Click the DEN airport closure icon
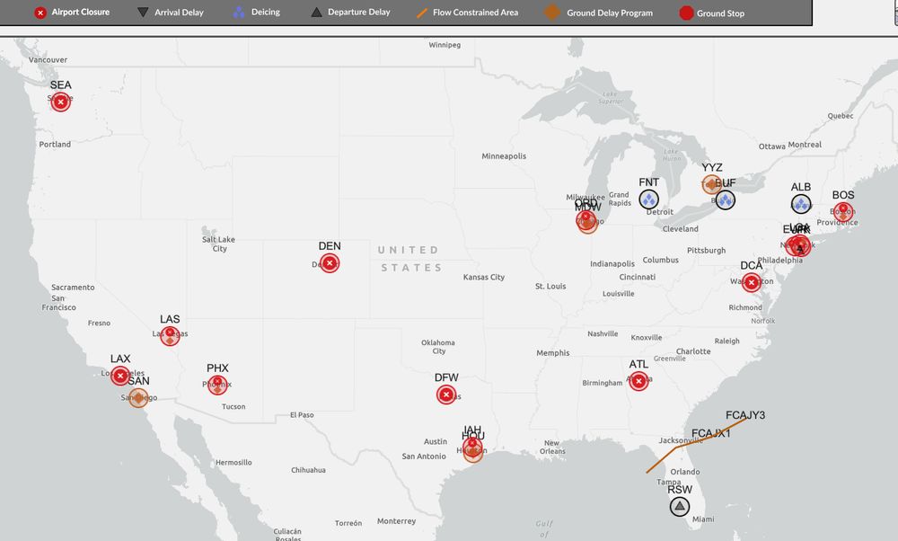 click(329, 262)
